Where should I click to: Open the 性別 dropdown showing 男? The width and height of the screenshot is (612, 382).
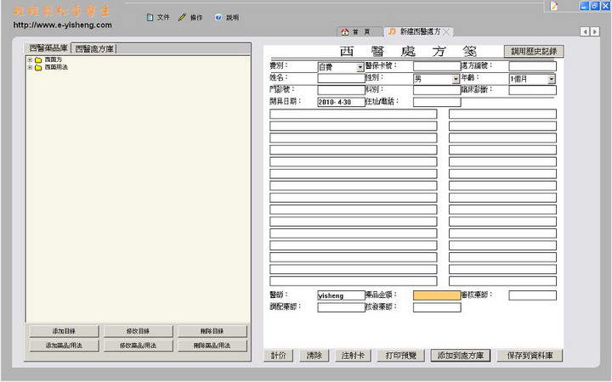click(x=456, y=79)
